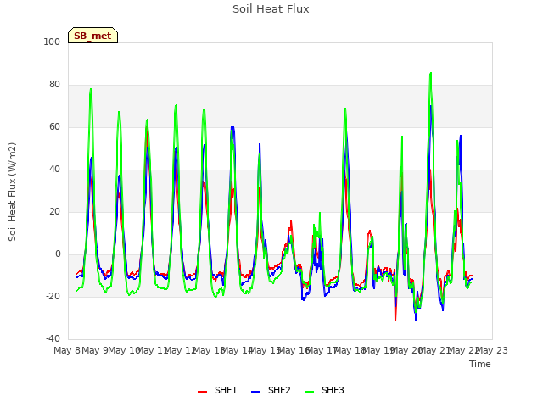Click the green peak above 80 near May 21
The width and height of the screenshot is (543, 407).
tap(430, 74)
